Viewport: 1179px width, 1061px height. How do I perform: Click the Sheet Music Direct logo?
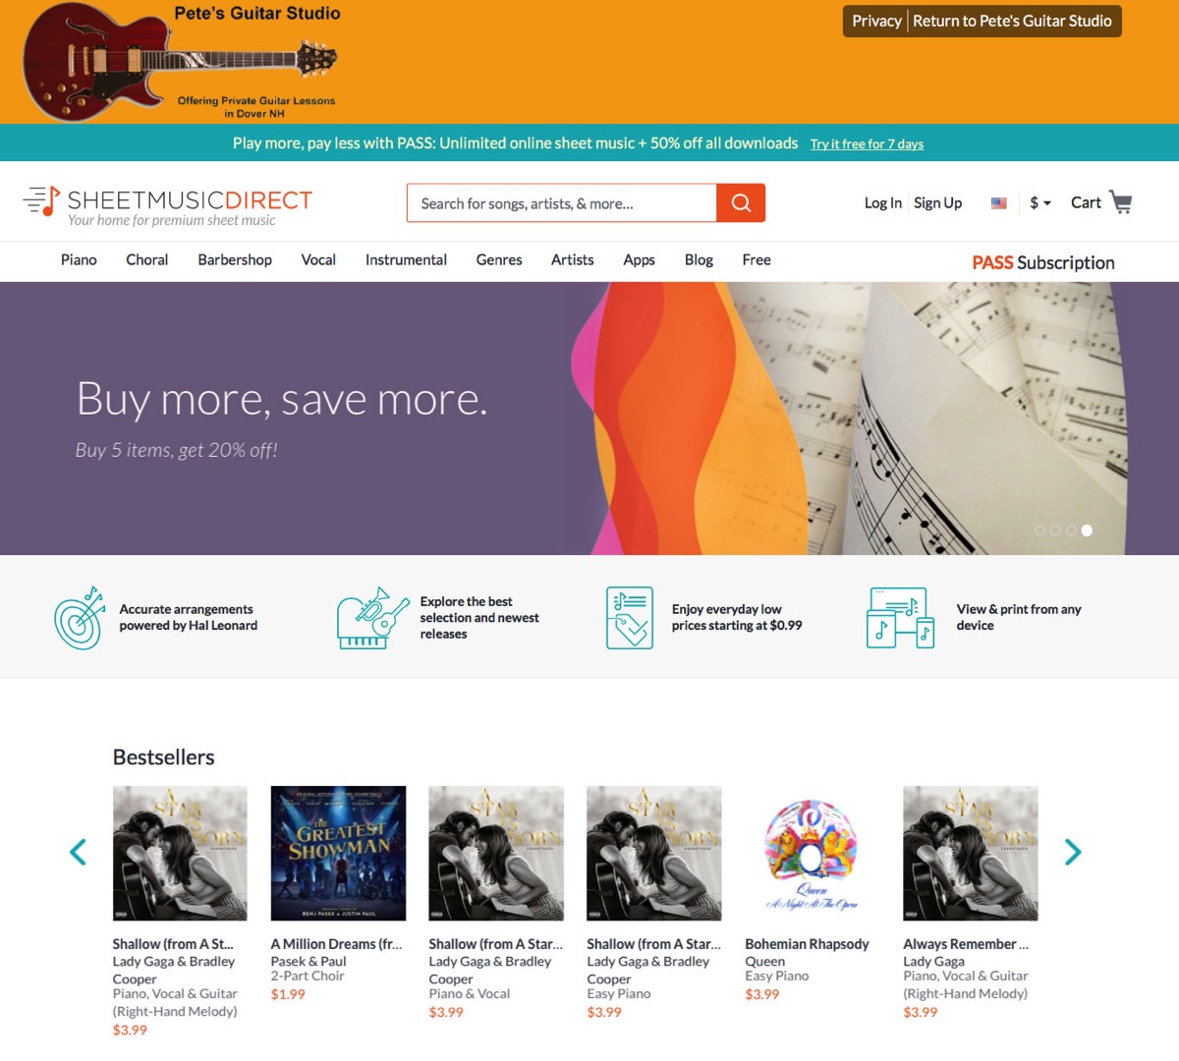pos(167,204)
